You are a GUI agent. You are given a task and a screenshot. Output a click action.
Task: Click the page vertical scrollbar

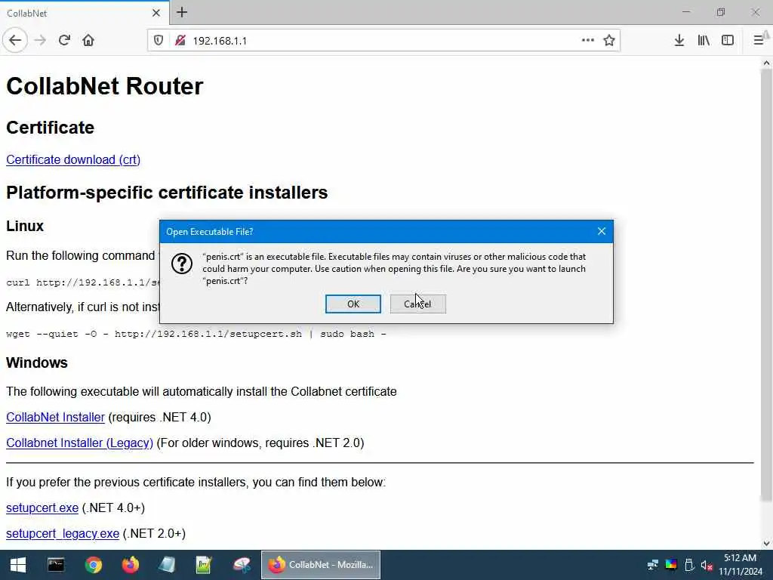(x=766, y=285)
